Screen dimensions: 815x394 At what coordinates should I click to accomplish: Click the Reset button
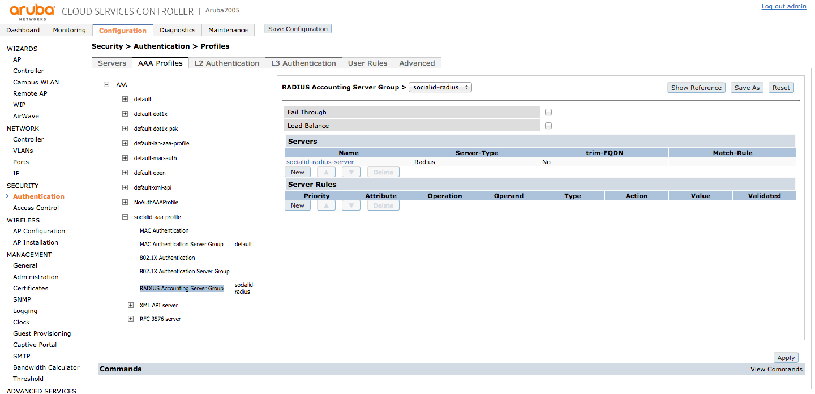[x=781, y=88]
